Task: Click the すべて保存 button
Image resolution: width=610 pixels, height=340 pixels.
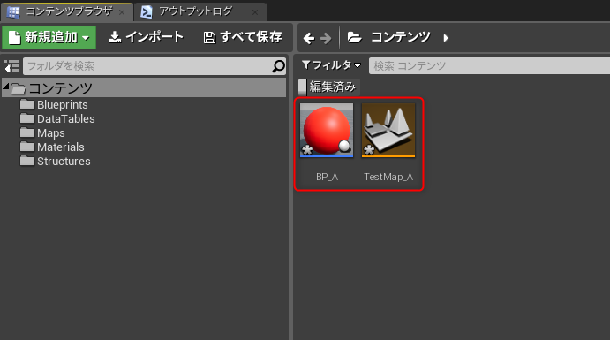Action: tap(243, 37)
